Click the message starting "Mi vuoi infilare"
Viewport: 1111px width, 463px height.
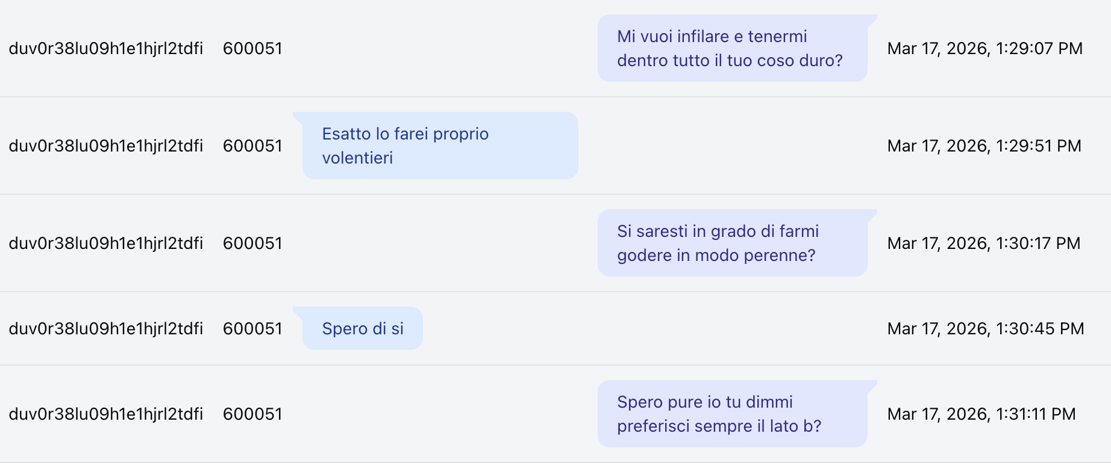point(731,48)
